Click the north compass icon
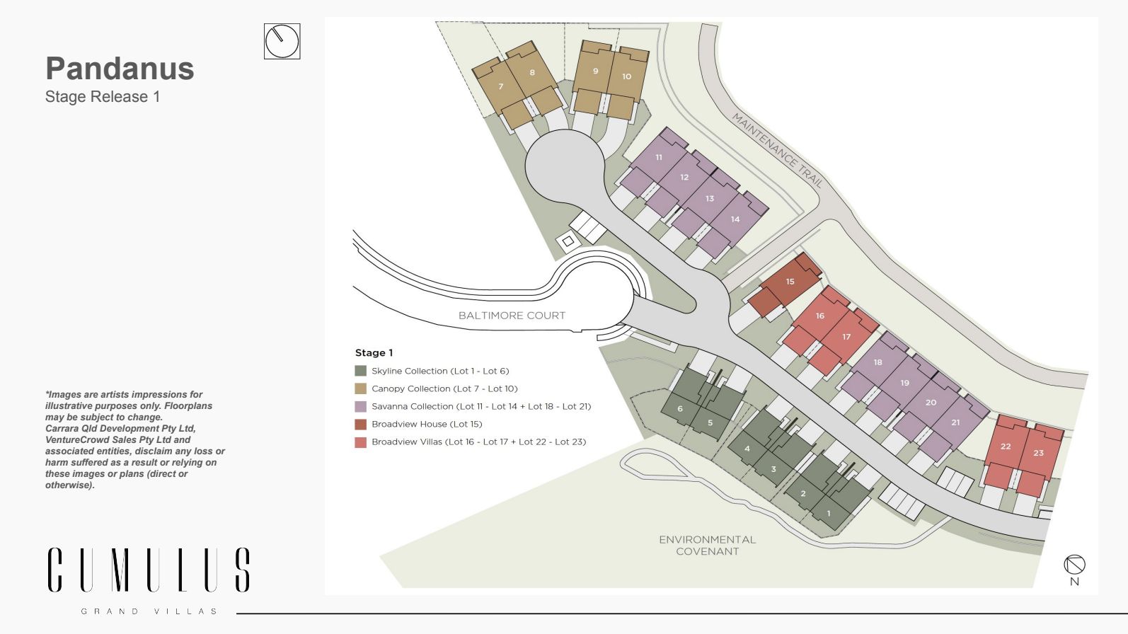The width and height of the screenshot is (1128, 634). [x=1074, y=565]
